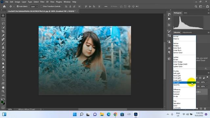
Task: Choose Multiply blend mode
Action: click(x=184, y=46)
